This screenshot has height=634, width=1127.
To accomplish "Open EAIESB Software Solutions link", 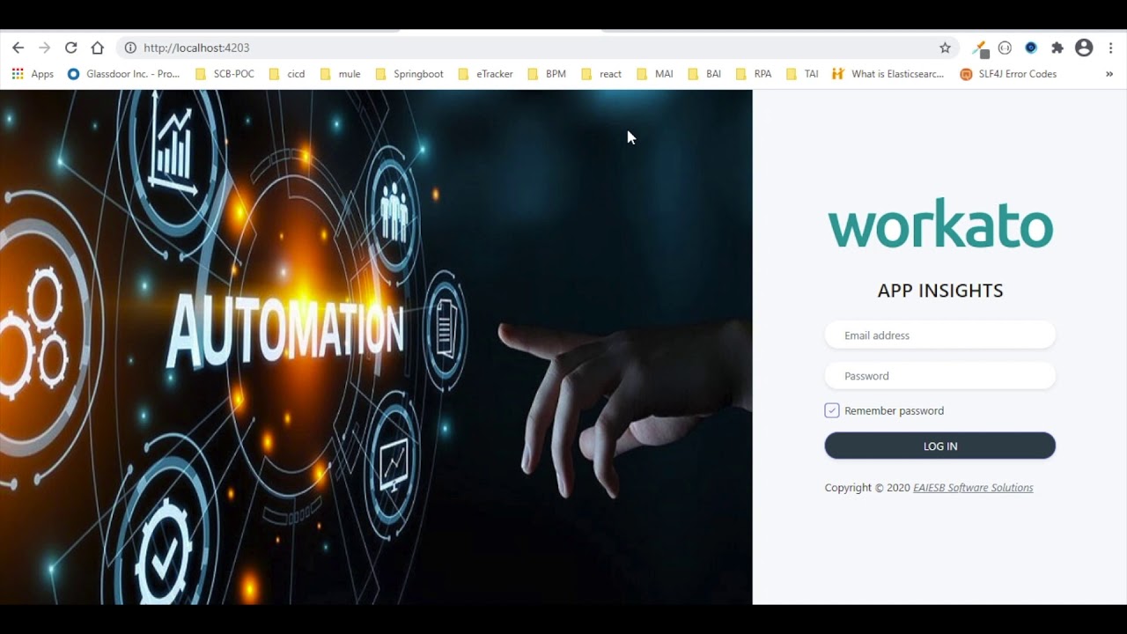I will pyautogui.click(x=973, y=488).
